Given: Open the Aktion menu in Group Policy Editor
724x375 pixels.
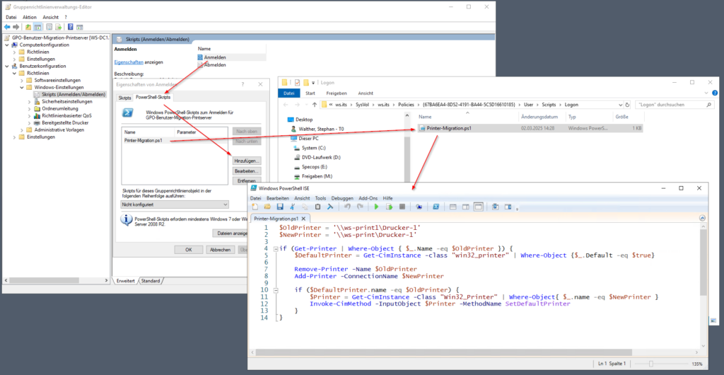Looking at the screenshot, I should pyautogui.click(x=29, y=17).
